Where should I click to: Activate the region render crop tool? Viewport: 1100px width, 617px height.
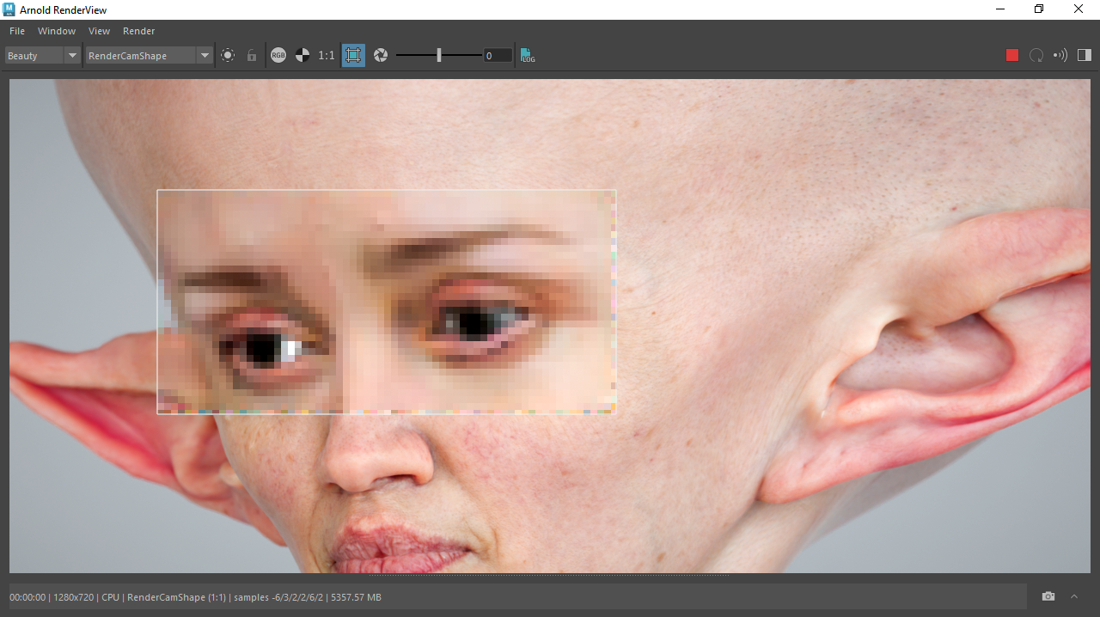click(353, 55)
